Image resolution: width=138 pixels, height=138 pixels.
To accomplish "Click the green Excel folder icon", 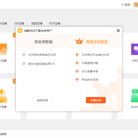I will click(135, 95).
